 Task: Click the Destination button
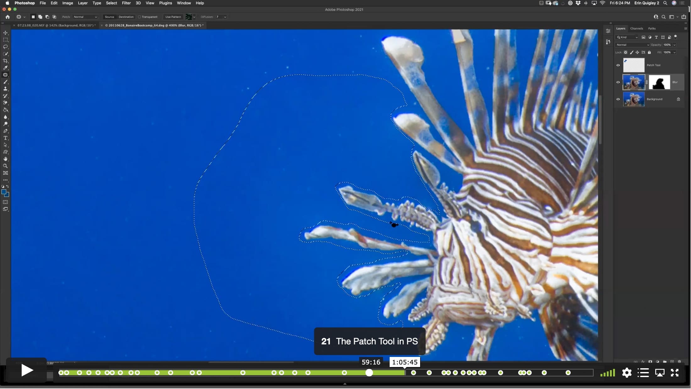126,17
